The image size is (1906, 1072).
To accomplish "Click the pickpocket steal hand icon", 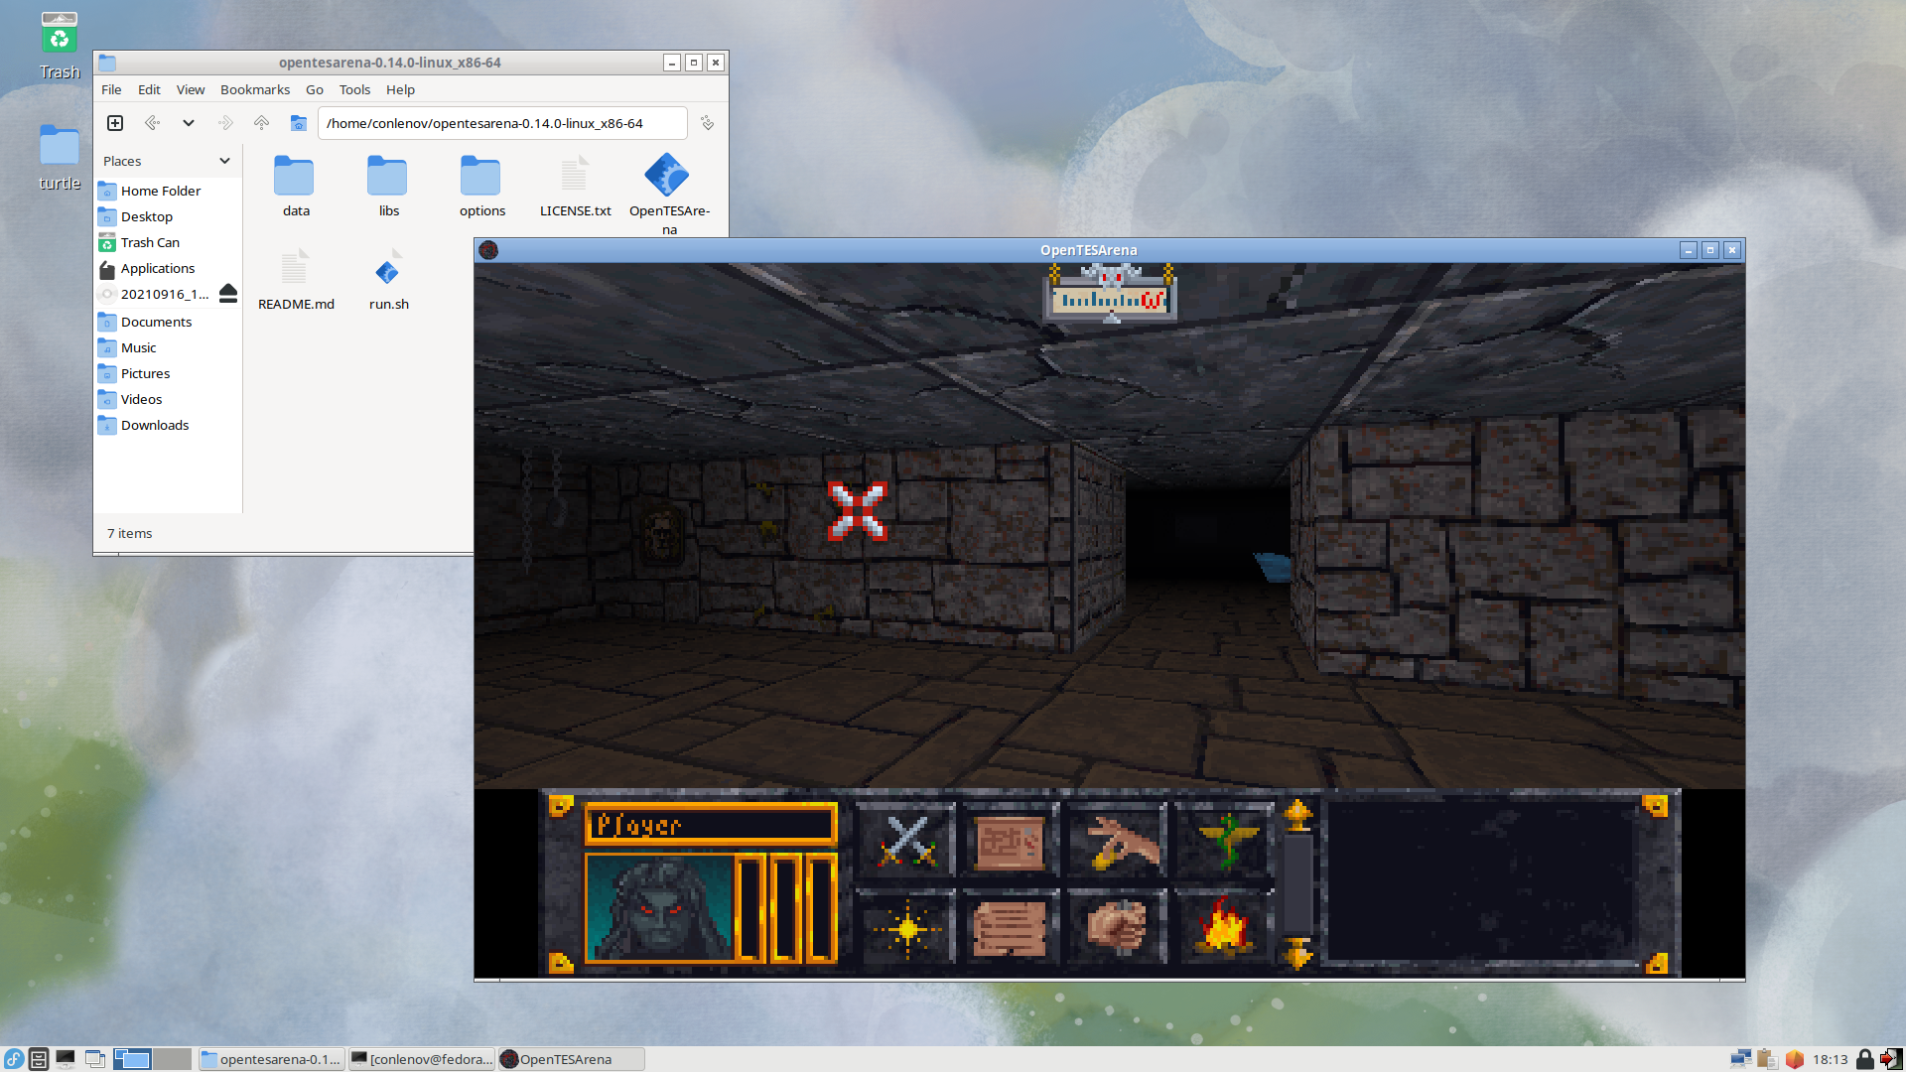I will point(1117,841).
